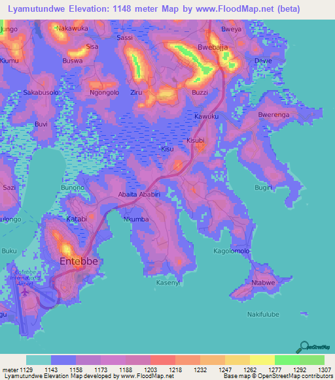
Task: Click the Bwebajja place label
Action: [213, 47]
